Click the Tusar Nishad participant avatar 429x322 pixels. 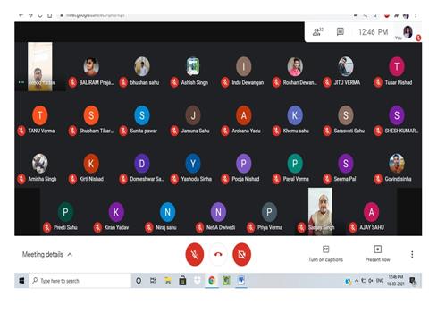tap(397, 66)
